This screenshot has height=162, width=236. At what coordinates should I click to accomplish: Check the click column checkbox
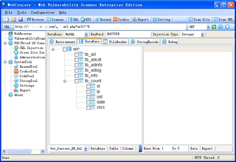pyautogui.click(x=88, y=108)
